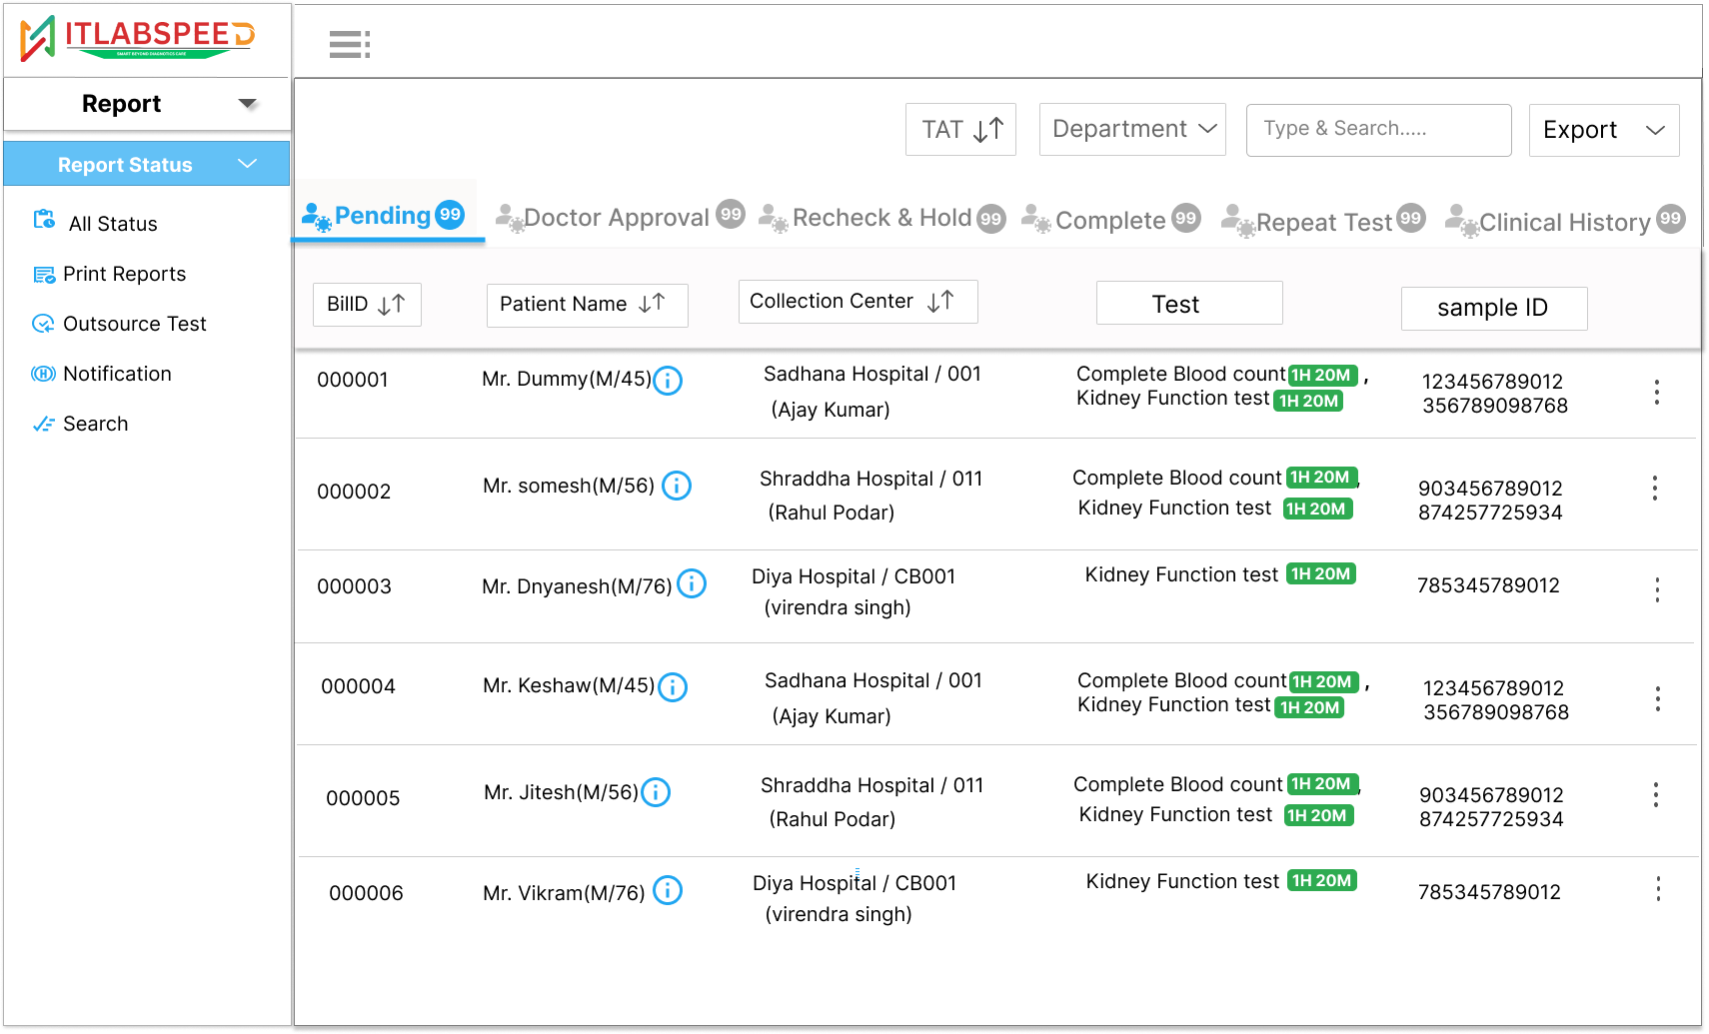This screenshot has height=1034, width=1709.
Task: Open more options for bill 000005
Action: click(x=1656, y=794)
